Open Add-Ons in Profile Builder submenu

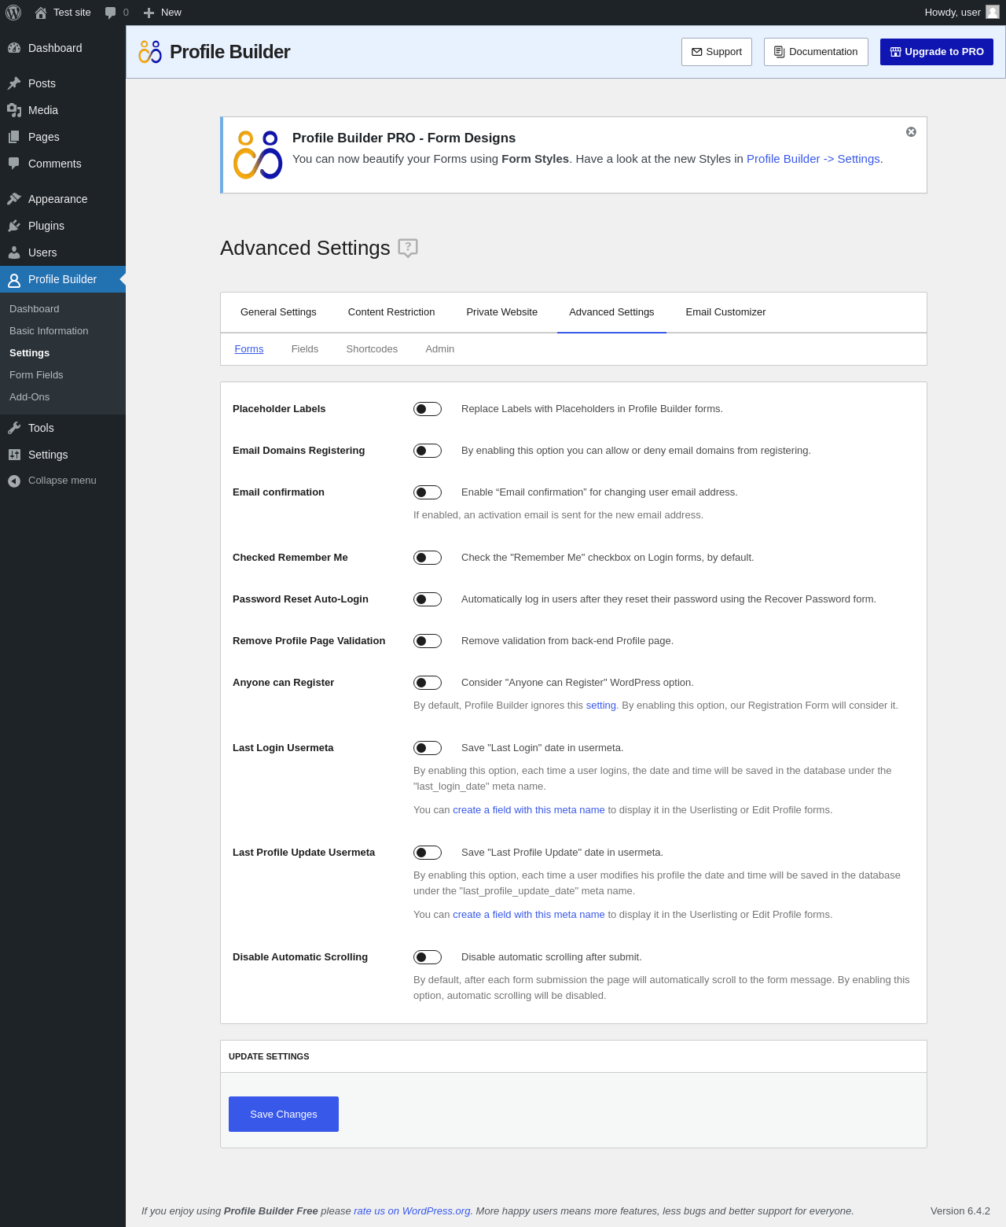(30, 397)
